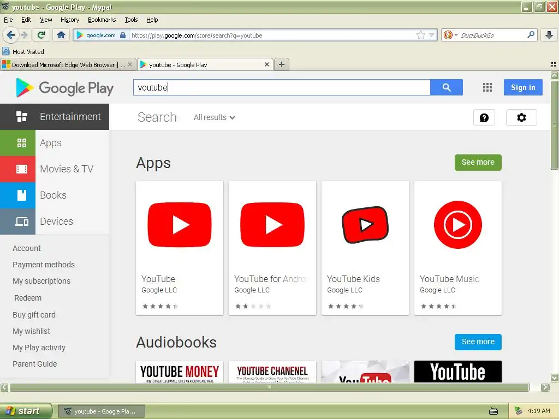This screenshot has width=559, height=419.
Task: Open the settings gear button
Action: pyautogui.click(x=521, y=118)
